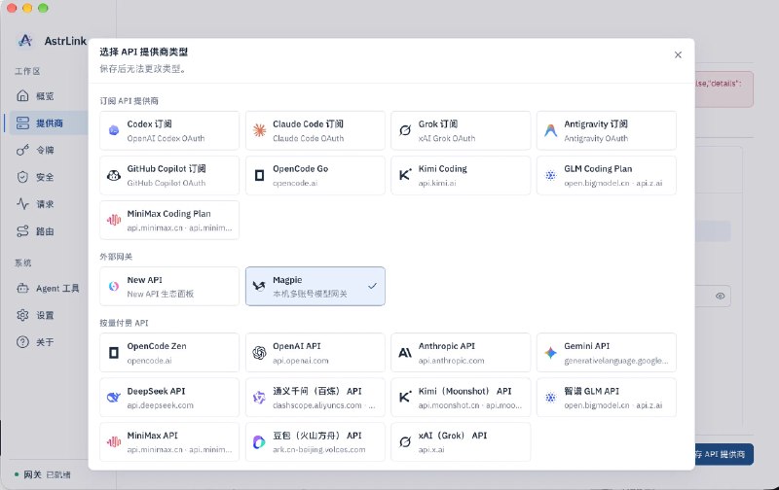Select the Antigravity 订阅 card
The height and width of the screenshot is (490, 779).
pos(606,130)
